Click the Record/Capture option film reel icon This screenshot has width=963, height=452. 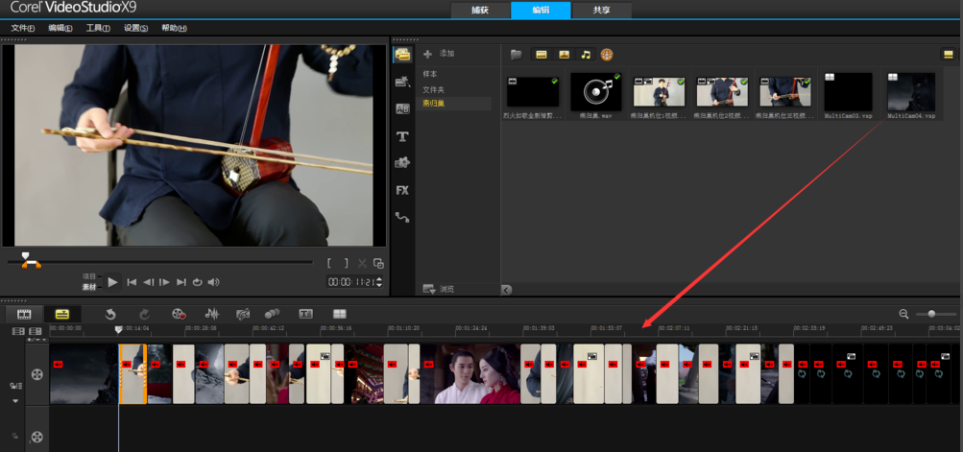point(179,314)
